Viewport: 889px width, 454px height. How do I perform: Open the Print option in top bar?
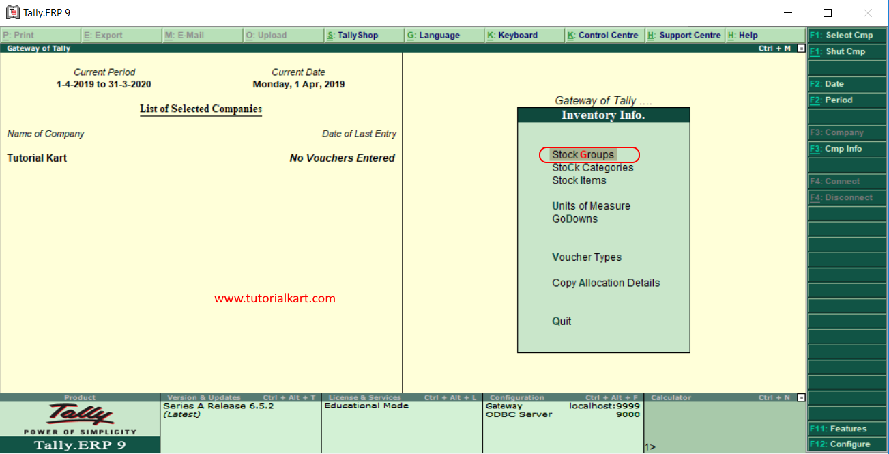click(x=40, y=36)
